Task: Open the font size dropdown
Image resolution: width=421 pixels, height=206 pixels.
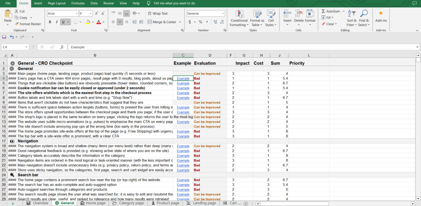Action: (x=91, y=13)
